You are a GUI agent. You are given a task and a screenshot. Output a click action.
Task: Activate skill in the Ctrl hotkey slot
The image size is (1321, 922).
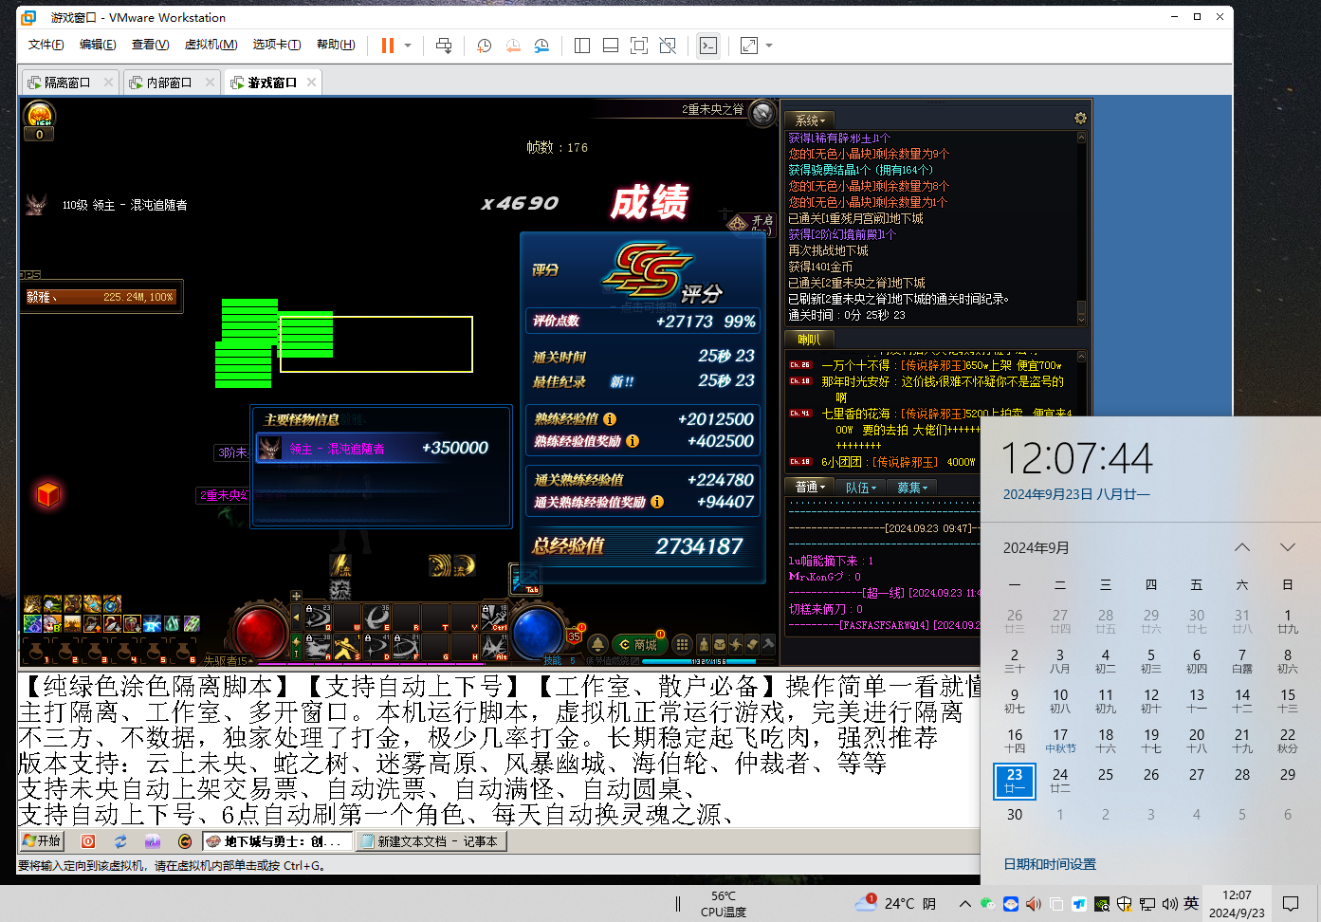pyautogui.click(x=494, y=618)
